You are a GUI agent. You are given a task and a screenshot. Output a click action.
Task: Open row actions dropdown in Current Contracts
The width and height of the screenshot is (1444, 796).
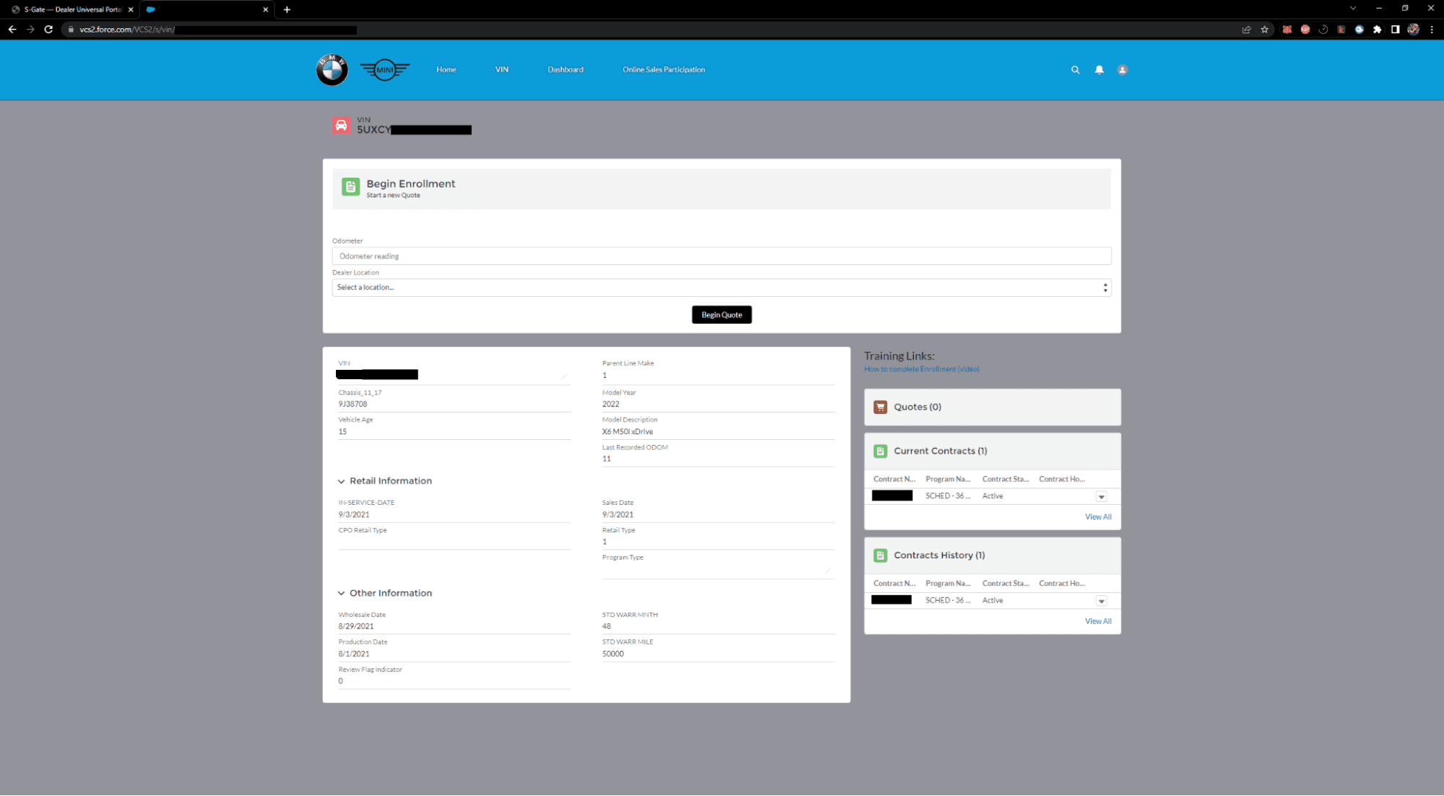pos(1101,497)
